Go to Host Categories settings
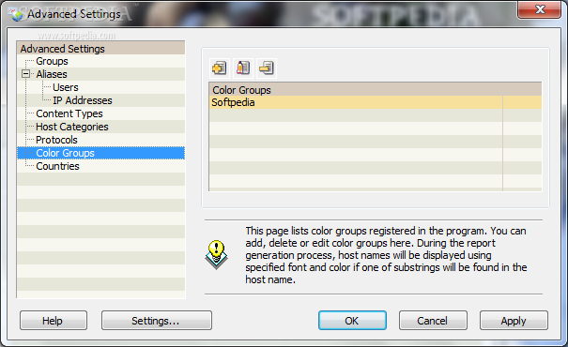This screenshot has height=347, width=568. [x=72, y=127]
